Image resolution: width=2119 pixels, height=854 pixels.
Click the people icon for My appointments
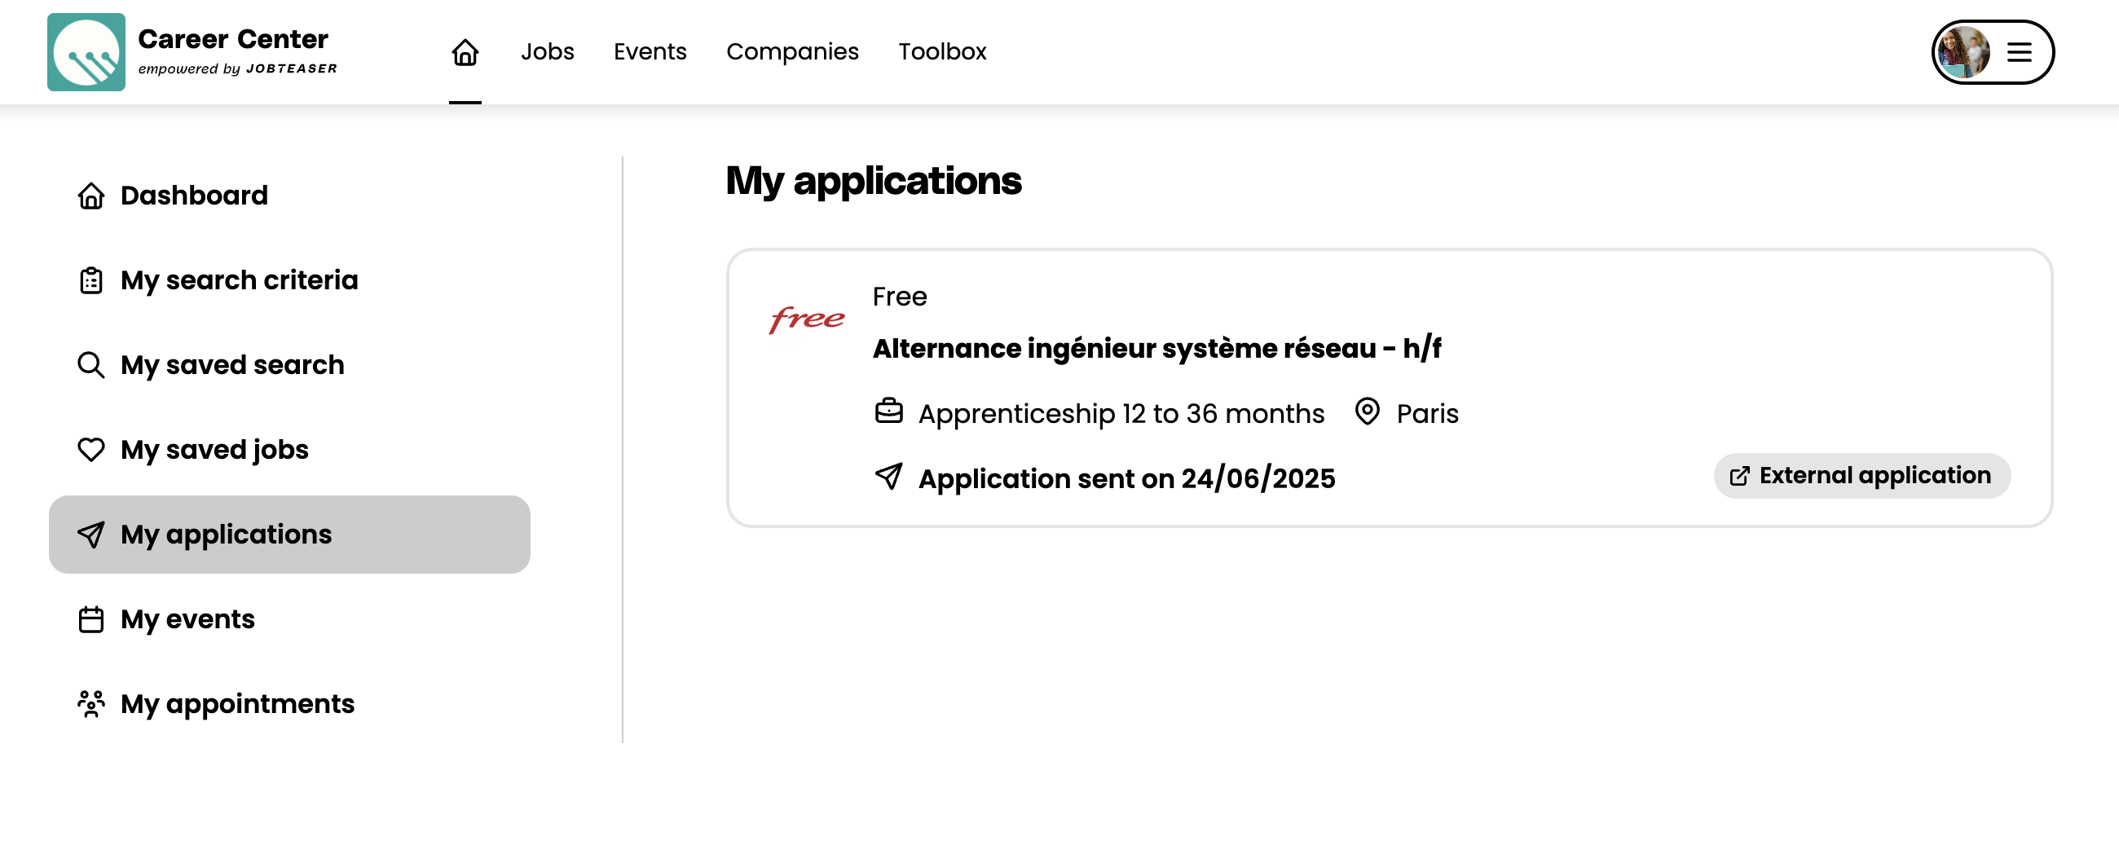[x=90, y=704]
